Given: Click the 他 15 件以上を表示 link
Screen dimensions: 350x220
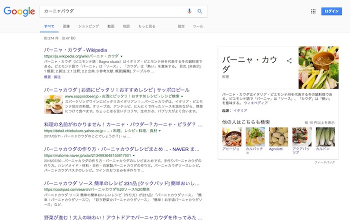Looking at the screenshot, I should pos(319,122).
